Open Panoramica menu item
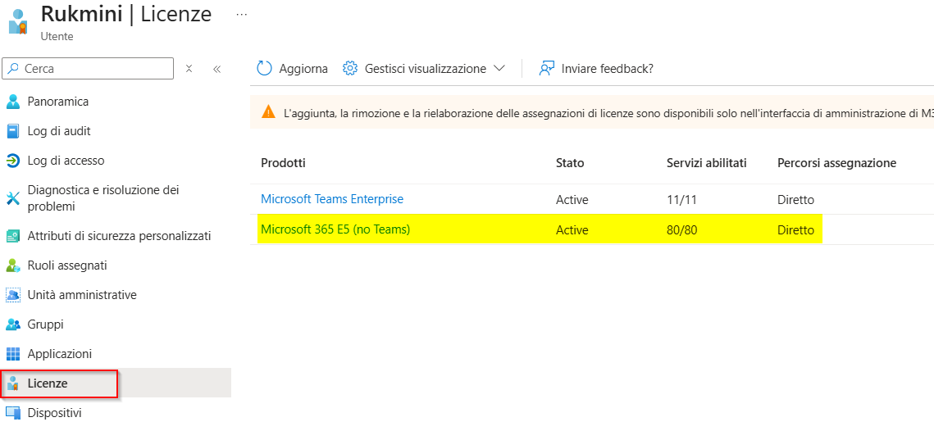Viewport: 934px width, 431px height. tap(58, 102)
